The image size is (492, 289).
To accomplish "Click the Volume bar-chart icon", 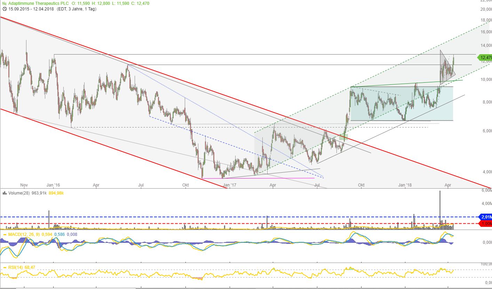I will coord(5,192).
